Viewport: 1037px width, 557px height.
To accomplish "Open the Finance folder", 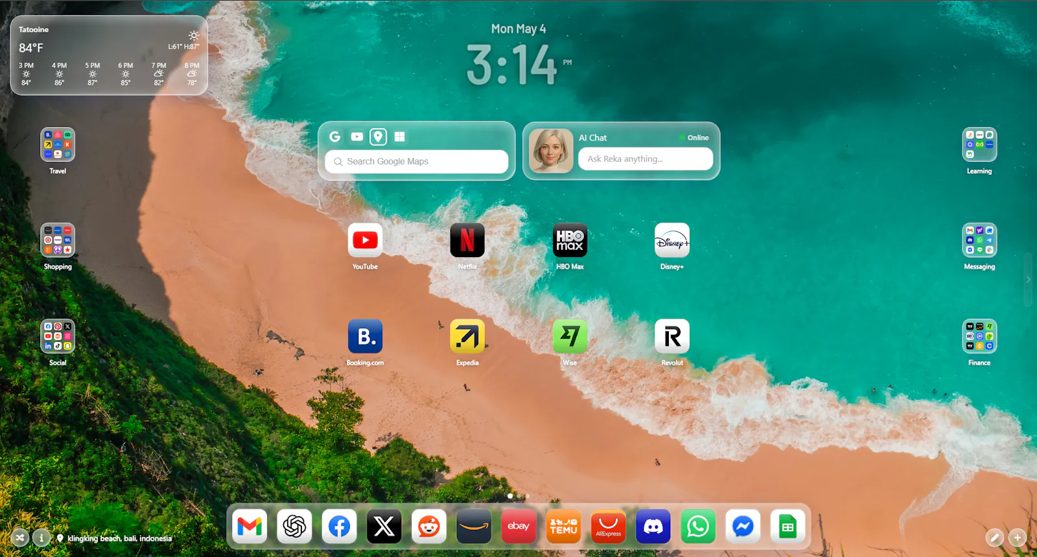I will [979, 336].
